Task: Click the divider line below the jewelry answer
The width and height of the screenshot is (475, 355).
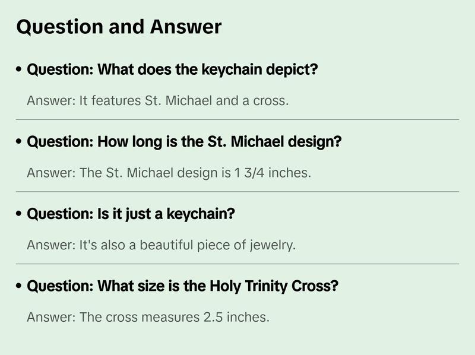Action: (237, 264)
